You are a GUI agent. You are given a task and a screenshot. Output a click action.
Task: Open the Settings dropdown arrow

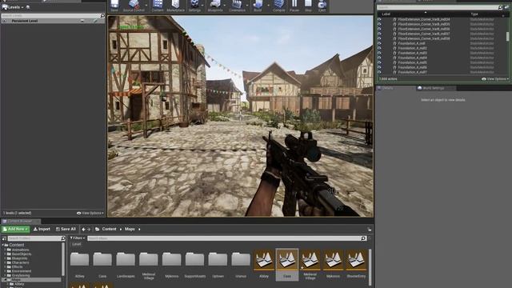(202, 6)
